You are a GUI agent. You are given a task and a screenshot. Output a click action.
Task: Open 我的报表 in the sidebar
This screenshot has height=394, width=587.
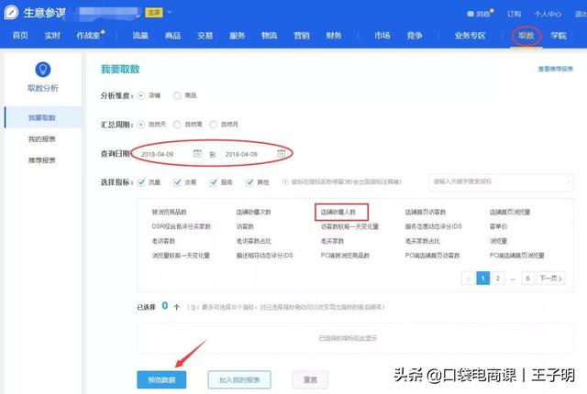tap(42, 139)
